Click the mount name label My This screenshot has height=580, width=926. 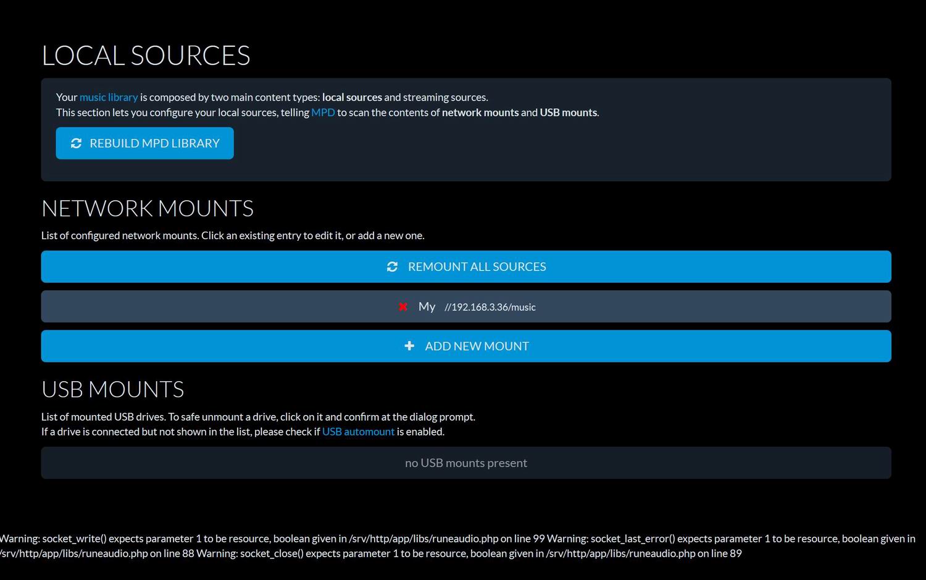(x=427, y=306)
